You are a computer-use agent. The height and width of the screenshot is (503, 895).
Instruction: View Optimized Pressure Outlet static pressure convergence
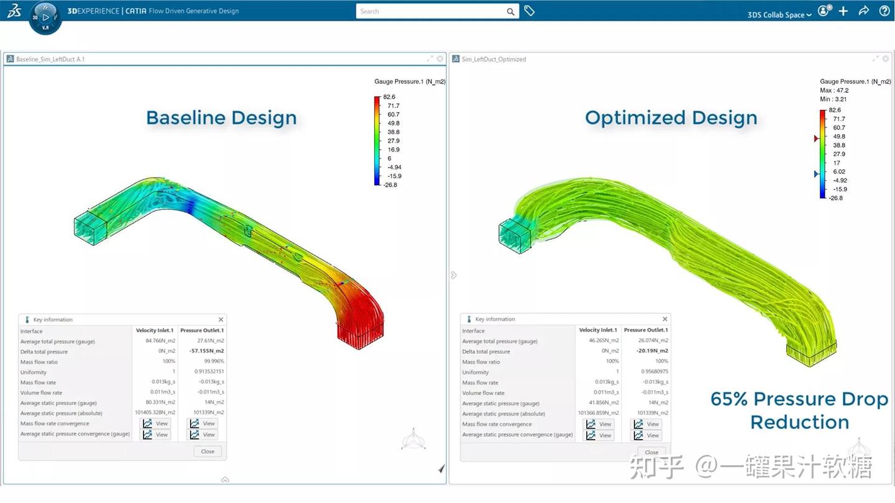tap(646, 435)
